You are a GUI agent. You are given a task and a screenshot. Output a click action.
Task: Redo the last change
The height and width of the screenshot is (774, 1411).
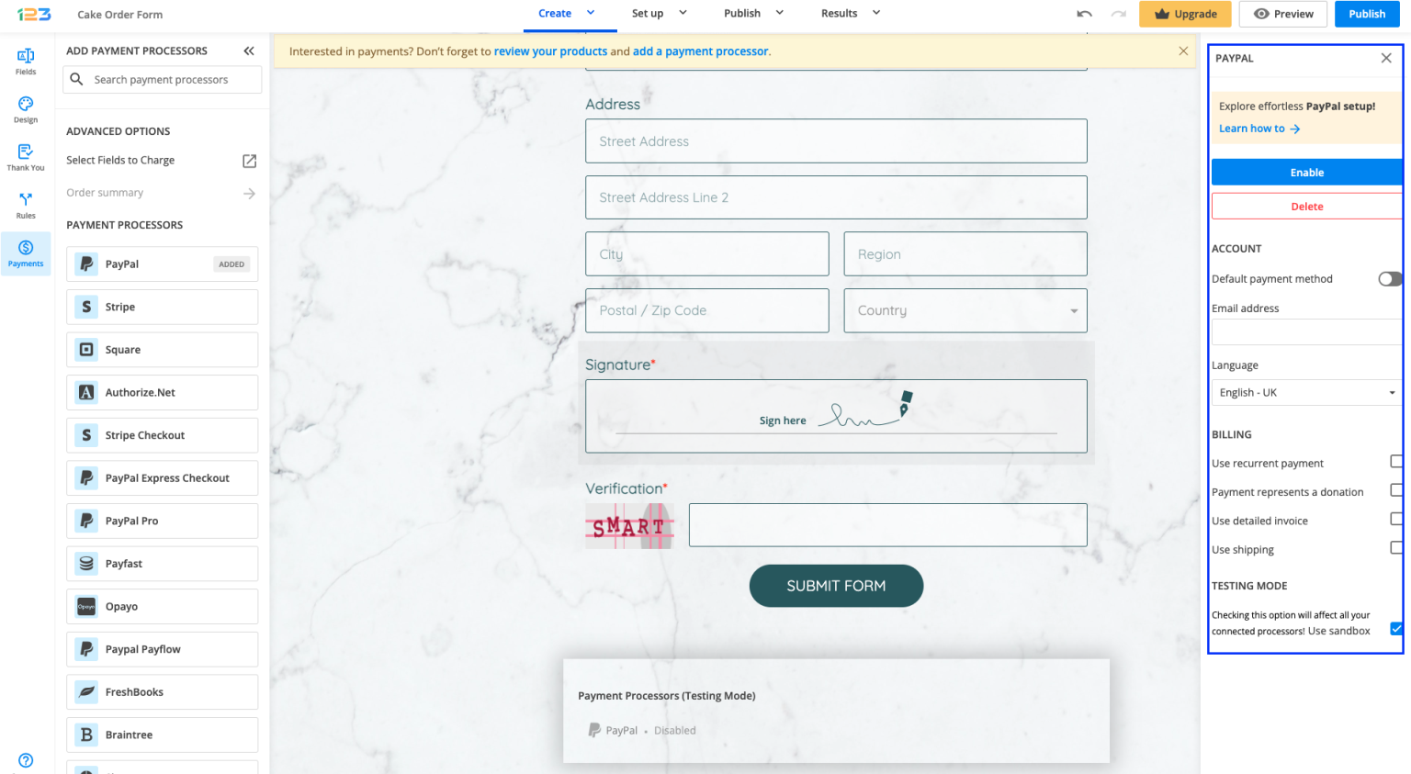click(x=1118, y=14)
